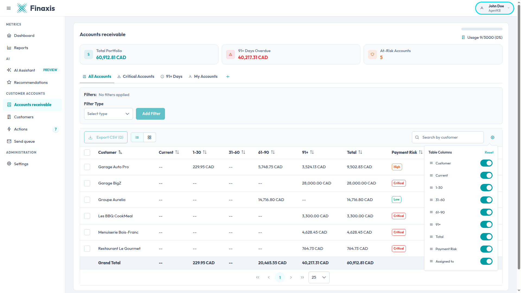Toggle Customer column visibility switch
521x293 pixels.
(486, 163)
